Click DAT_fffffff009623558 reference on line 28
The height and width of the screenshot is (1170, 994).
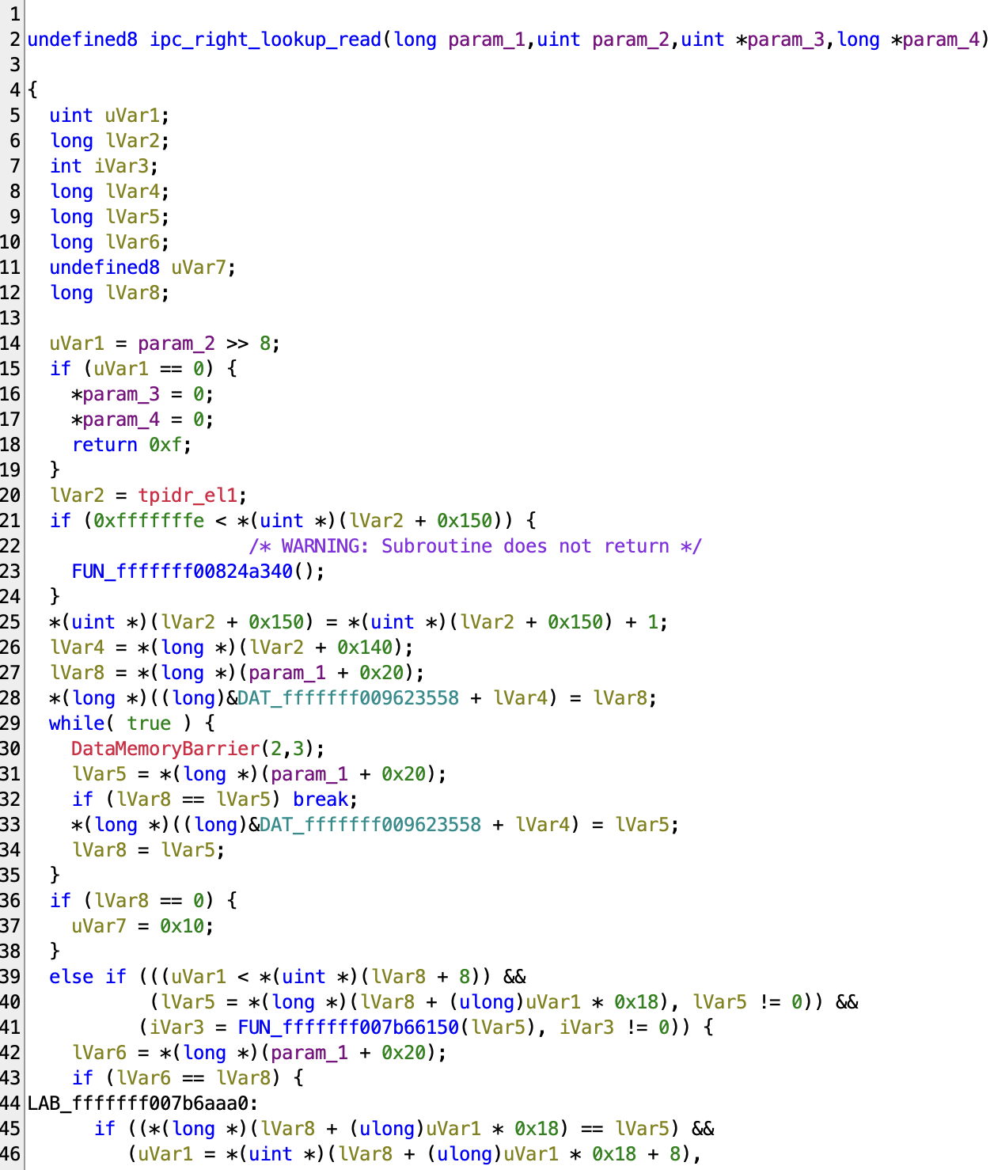348,698
